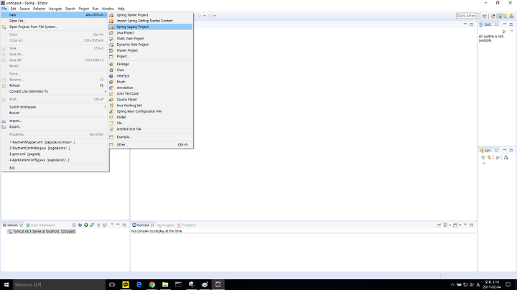The width and height of the screenshot is (517, 290).
Task: Click the green Class icon
Action: (111, 70)
